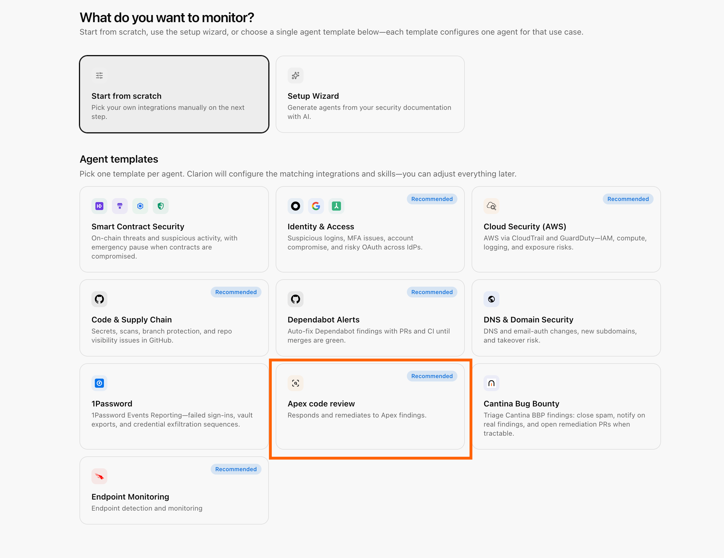Click the 'Agent templates' section heading

coord(119,159)
